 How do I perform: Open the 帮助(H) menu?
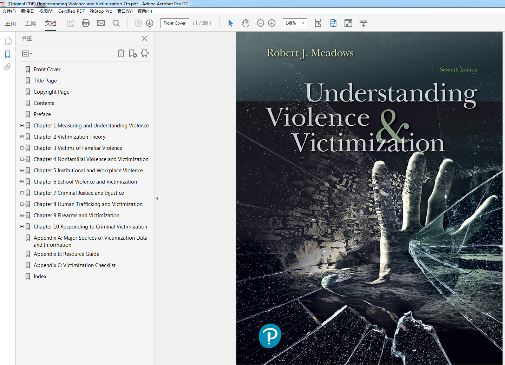tap(145, 11)
